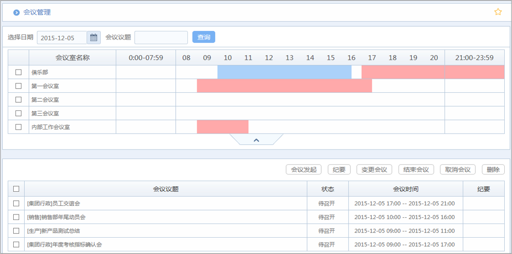Screen dimensions: 512x254
Task: Click the favorite star icon
Action: point(498,12)
